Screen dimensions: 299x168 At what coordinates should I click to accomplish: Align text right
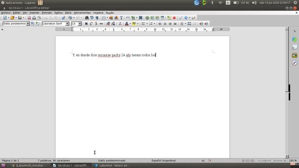click(x=170, y=24)
